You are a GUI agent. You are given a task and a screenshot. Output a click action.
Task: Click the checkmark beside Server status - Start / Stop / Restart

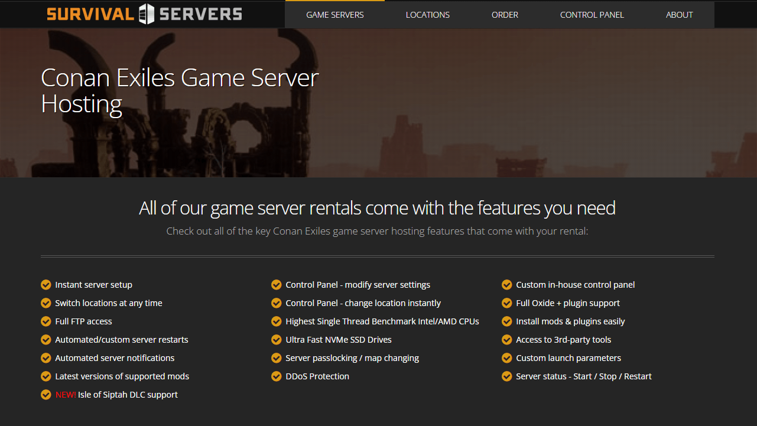(506, 376)
